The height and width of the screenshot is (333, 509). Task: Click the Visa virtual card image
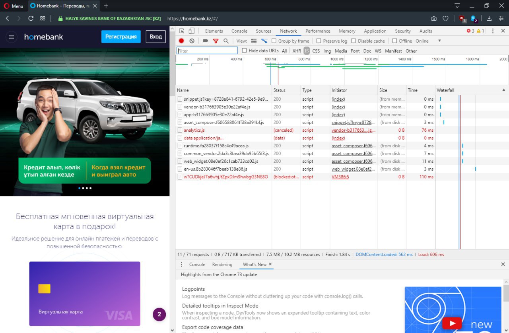coord(85,294)
